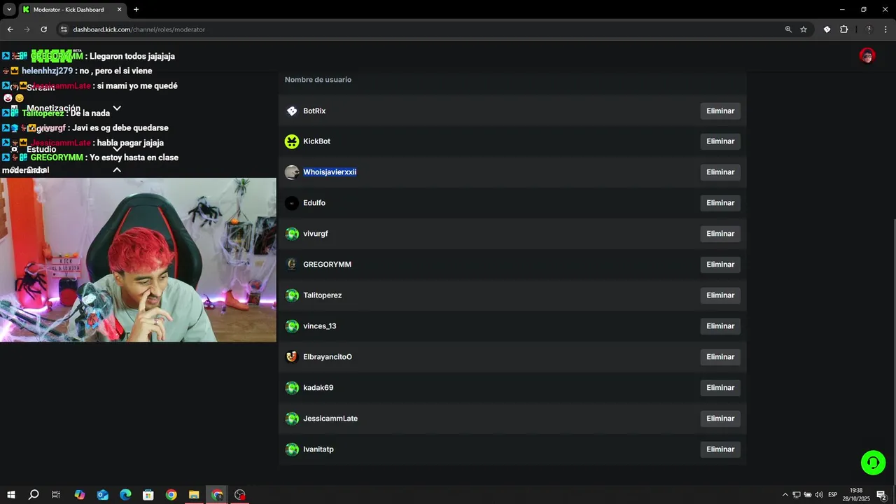Bookmark this page with the star icon
Image resolution: width=896 pixels, height=504 pixels.
click(804, 29)
